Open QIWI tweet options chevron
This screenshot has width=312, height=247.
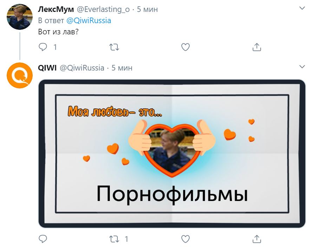[302, 67]
